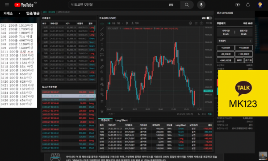The width and height of the screenshot is (268, 161).
Task: Select the crosshair cursor tool on chart
Action: click(102, 24)
